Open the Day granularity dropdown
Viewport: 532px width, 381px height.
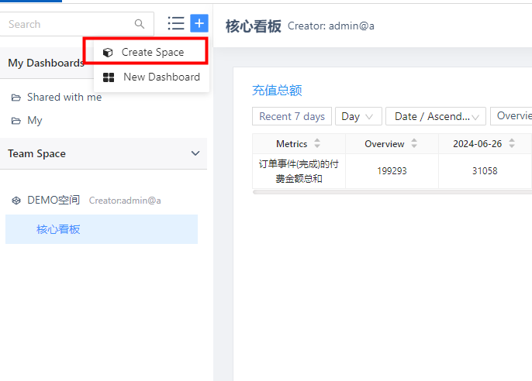click(x=358, y=116)
